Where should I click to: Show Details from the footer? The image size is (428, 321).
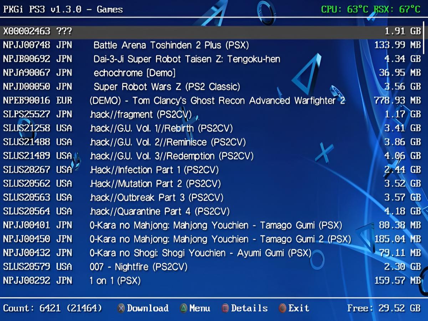[x=249, y=308]
